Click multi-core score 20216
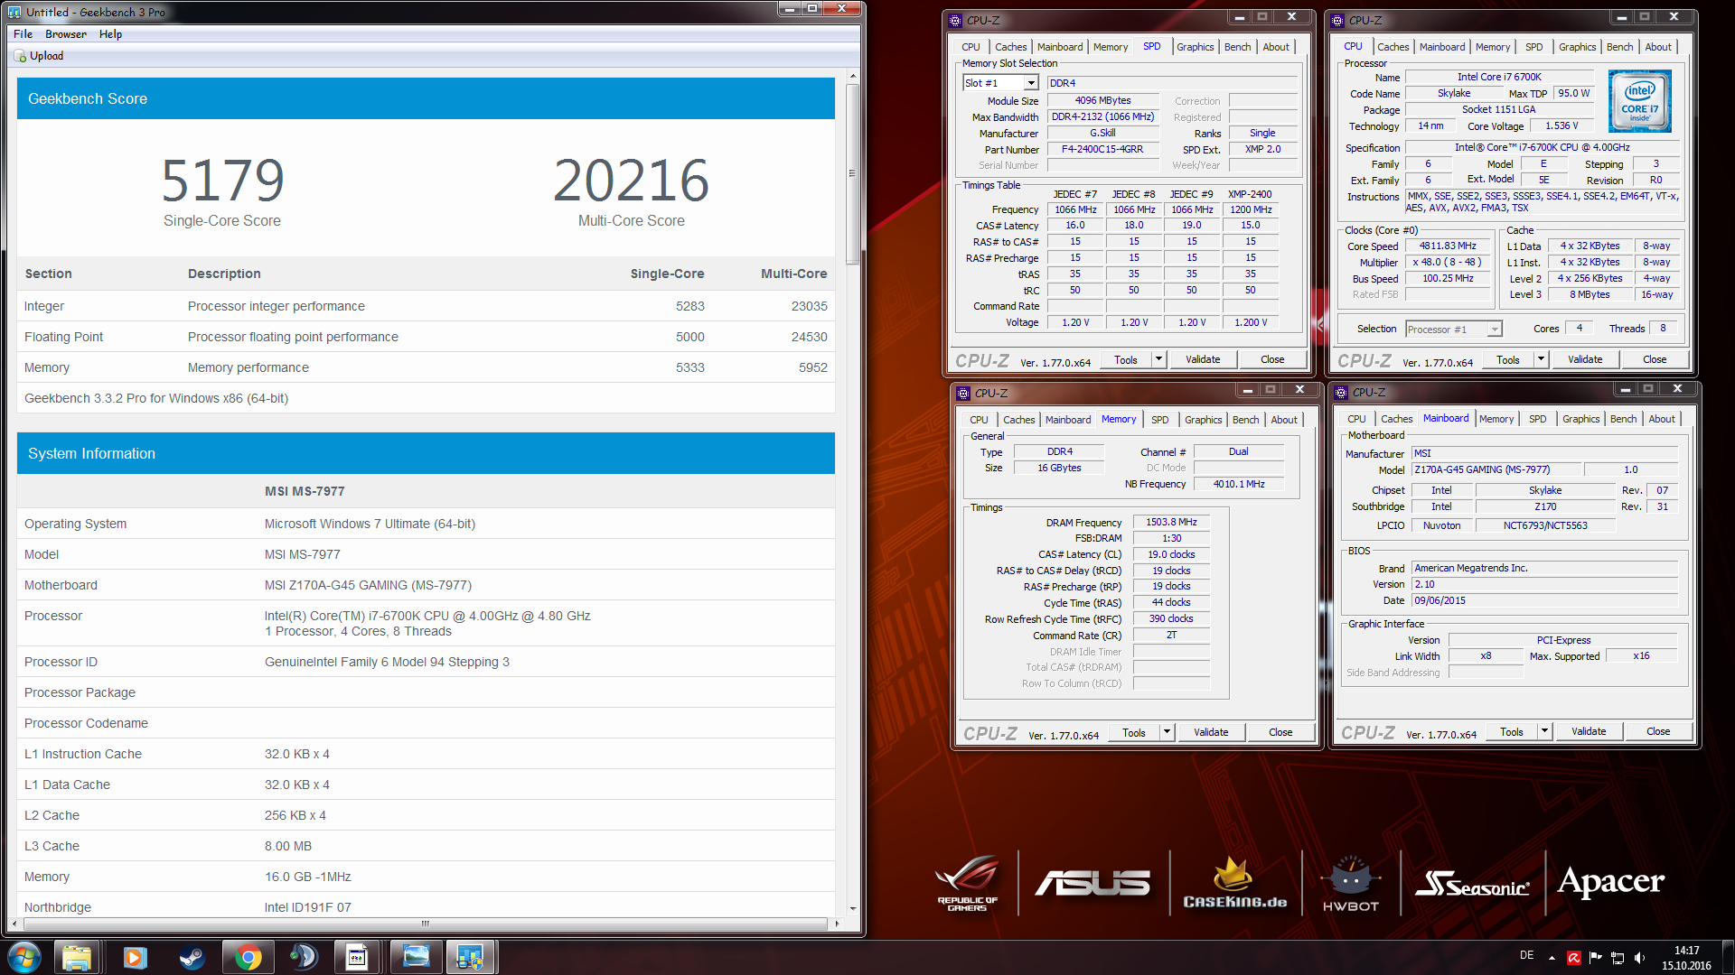This screenshot has width=1735, height=975. point(631,180)
